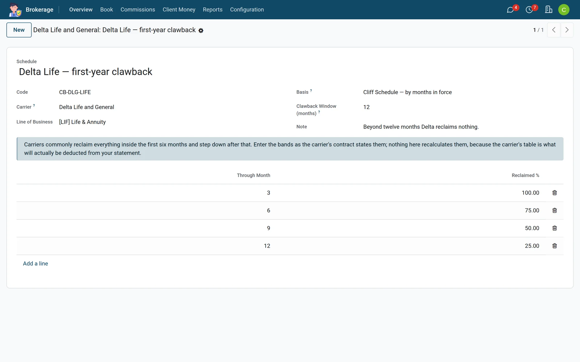The height and width of the screenshot is (362, 580).
Task: Click the Through Month 9 cell
Action: (x=145, y=228)
